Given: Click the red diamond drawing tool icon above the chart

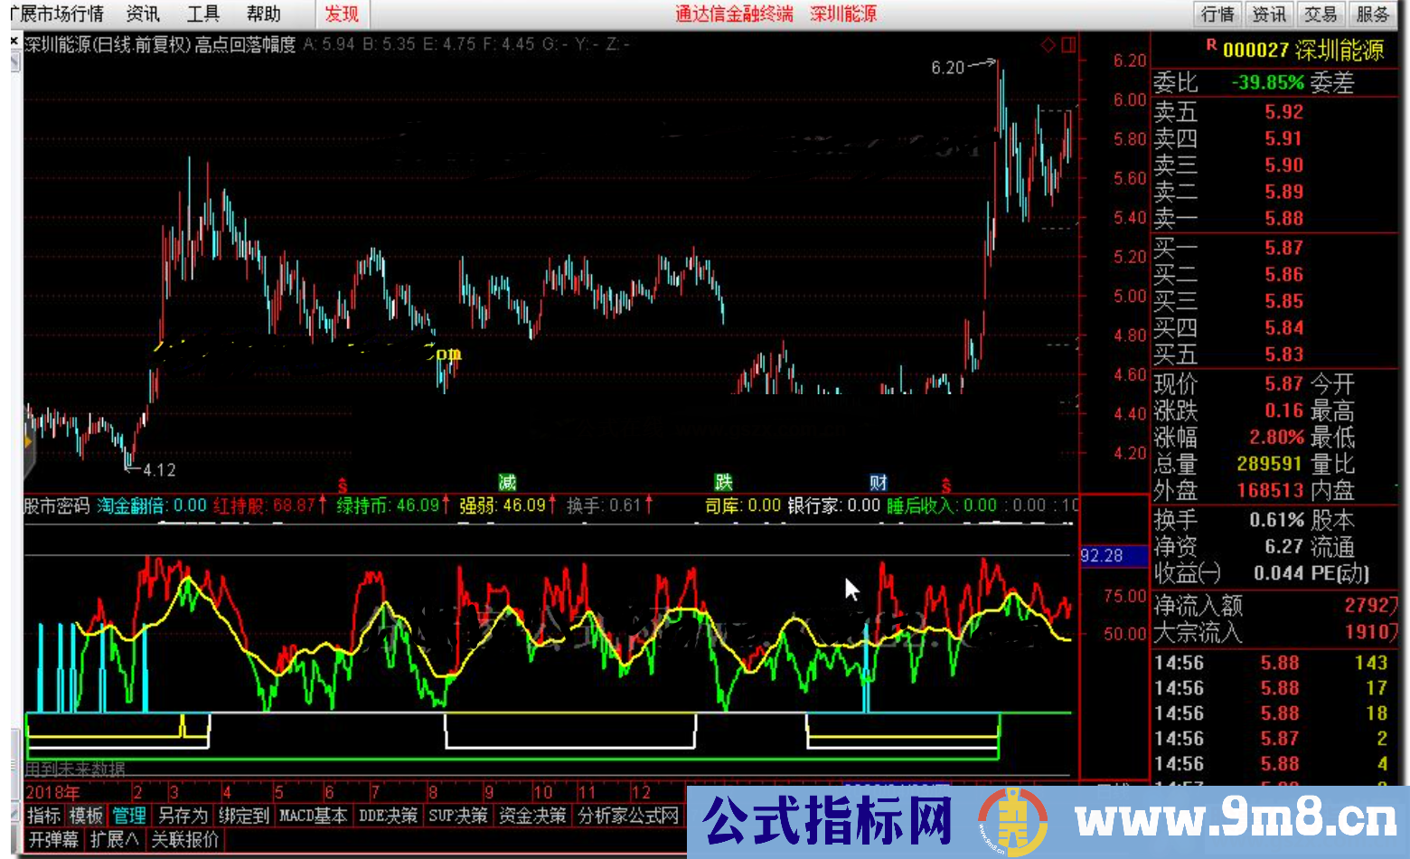Looking at the screenshot, I should pos(1048,43).
